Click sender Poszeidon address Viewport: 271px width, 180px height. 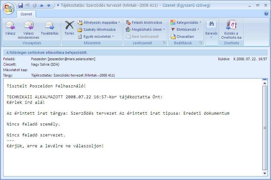[63, 59]
